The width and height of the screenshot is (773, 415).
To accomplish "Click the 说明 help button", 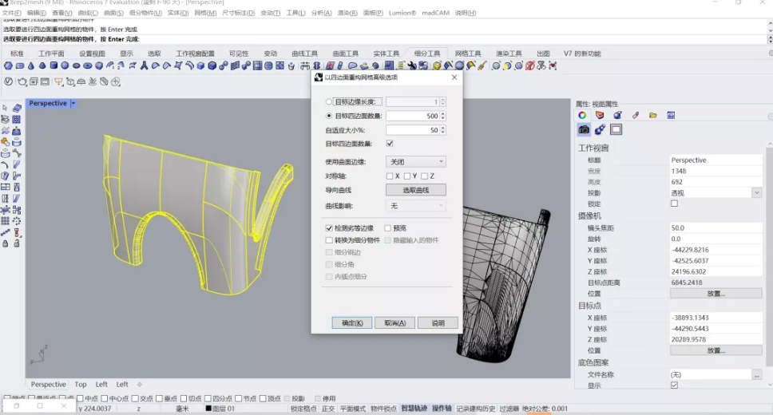I will pos(438,323).
